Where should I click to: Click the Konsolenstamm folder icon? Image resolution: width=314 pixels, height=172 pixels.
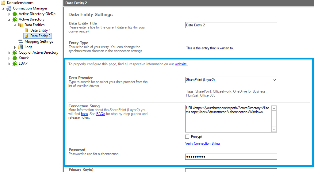point(3,3)
